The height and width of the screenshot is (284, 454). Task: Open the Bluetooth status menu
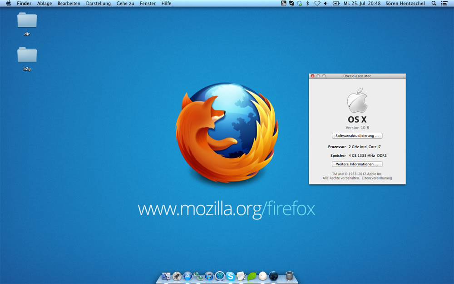308,4
